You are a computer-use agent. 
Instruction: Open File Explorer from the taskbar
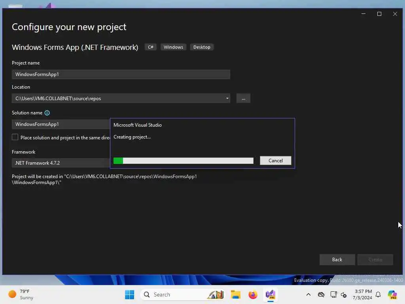236,294
